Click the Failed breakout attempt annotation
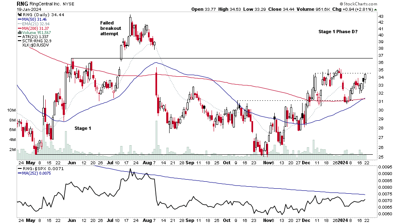The width and height of the screenshot is (399, 224). [x=111, y=28]
